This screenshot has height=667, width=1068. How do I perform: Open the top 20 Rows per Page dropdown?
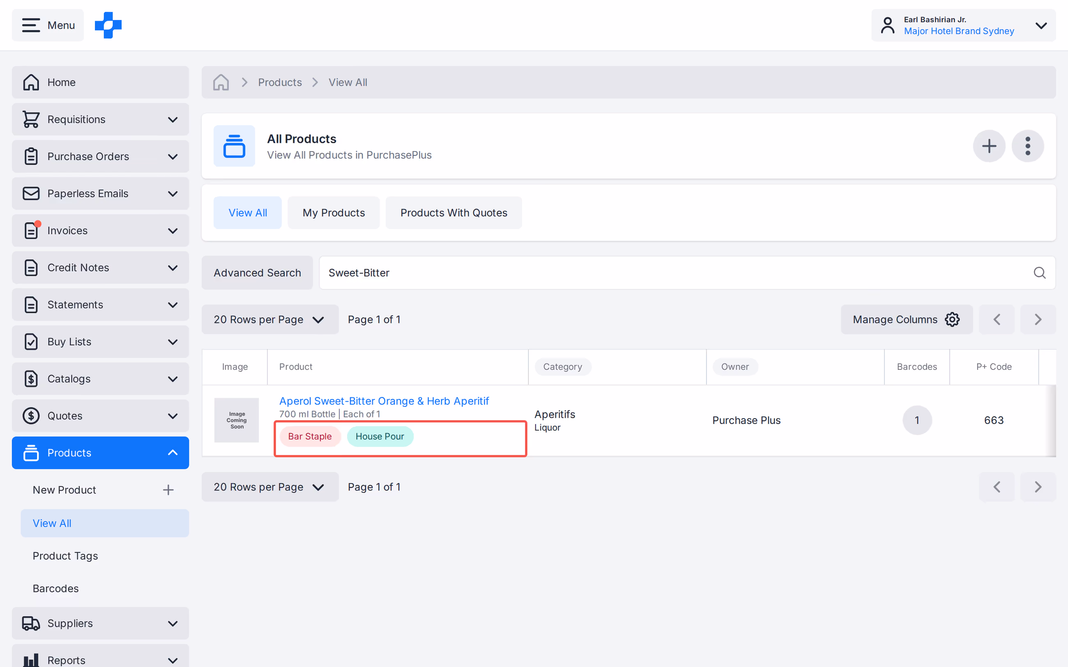(x=269, y=319)
